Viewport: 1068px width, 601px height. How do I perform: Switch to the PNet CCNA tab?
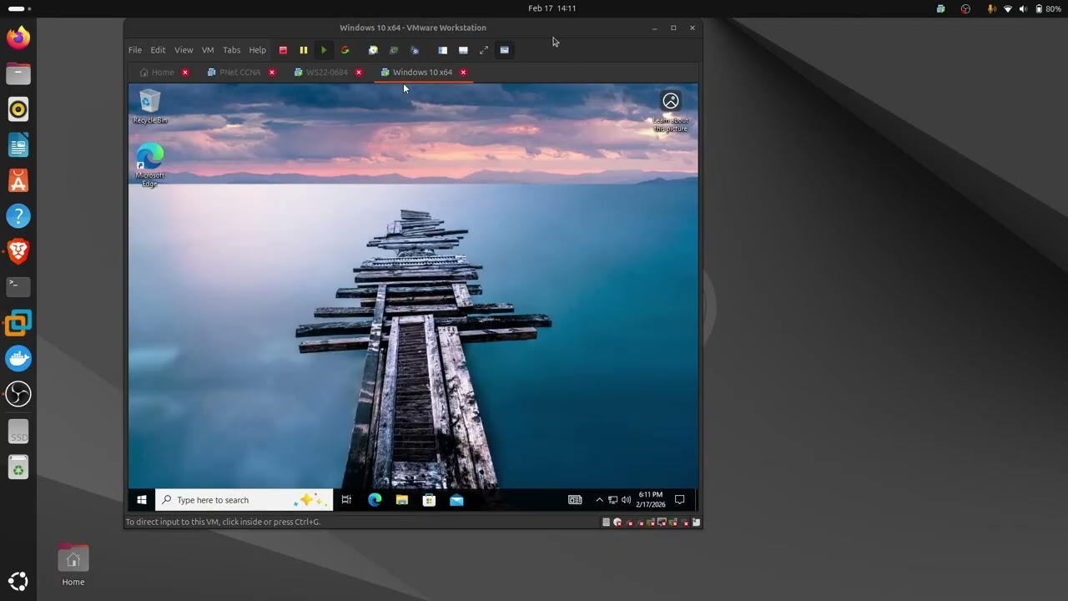234,73
